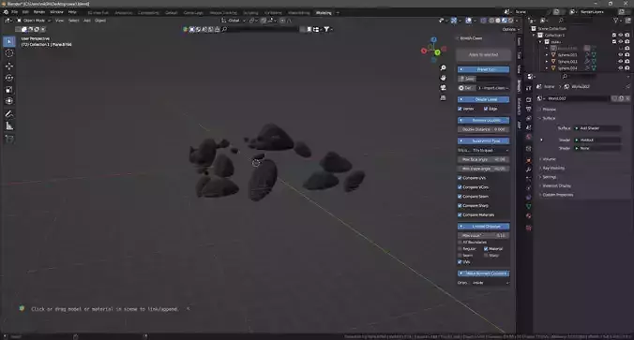
Task: Uncheck Compare VCols
Action: [460, 187]
